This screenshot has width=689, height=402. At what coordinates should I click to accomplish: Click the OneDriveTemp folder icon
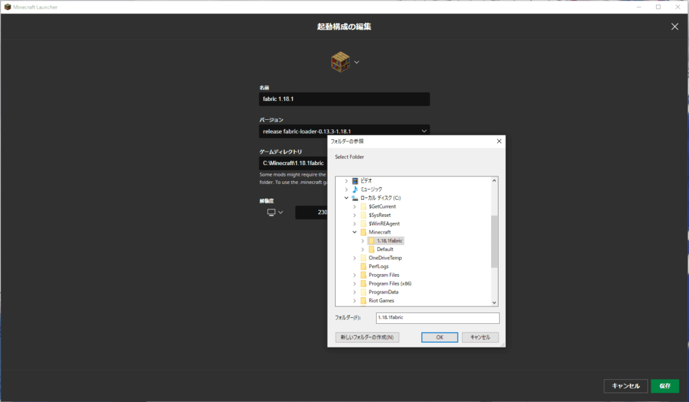tap(363, 258)
